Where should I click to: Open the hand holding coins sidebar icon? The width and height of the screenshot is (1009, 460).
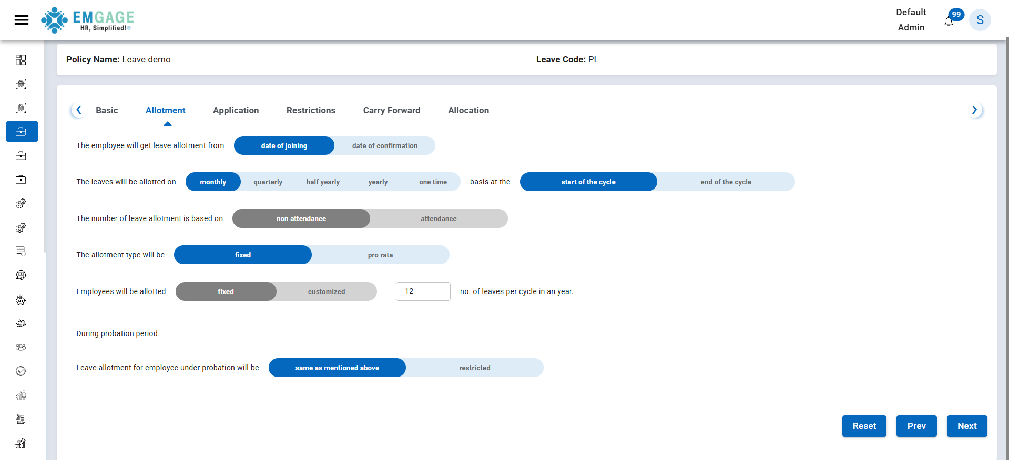pyautogui.click(x=21, y=323)
